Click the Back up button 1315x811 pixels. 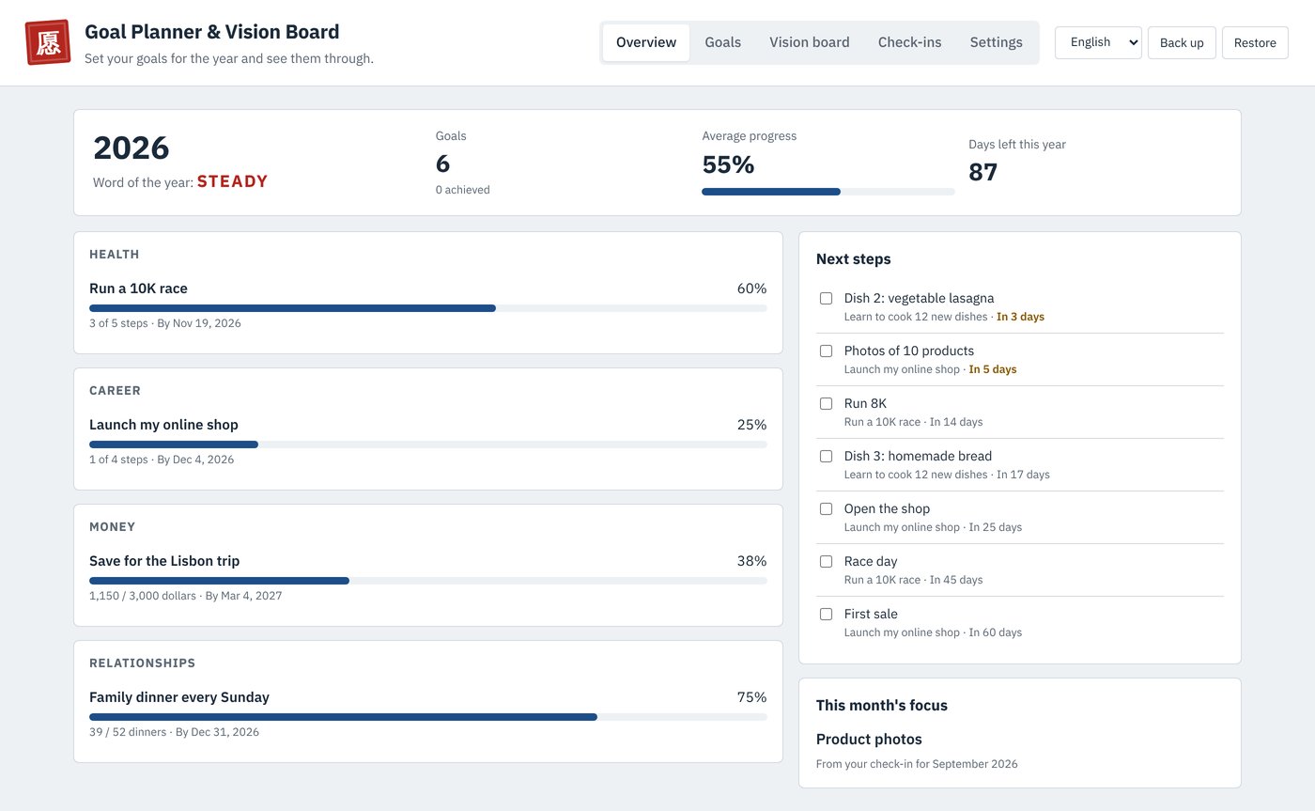(1182, 43)
